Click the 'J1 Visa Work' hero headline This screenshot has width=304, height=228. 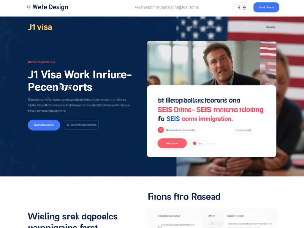point(80,81)
